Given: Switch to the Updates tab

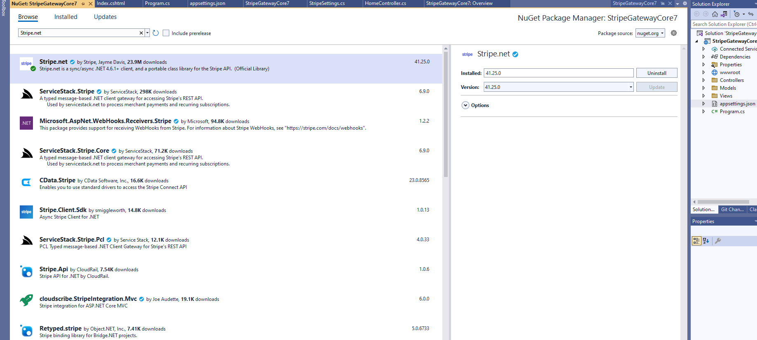Looking at the screenshot, I should (105, 17).
